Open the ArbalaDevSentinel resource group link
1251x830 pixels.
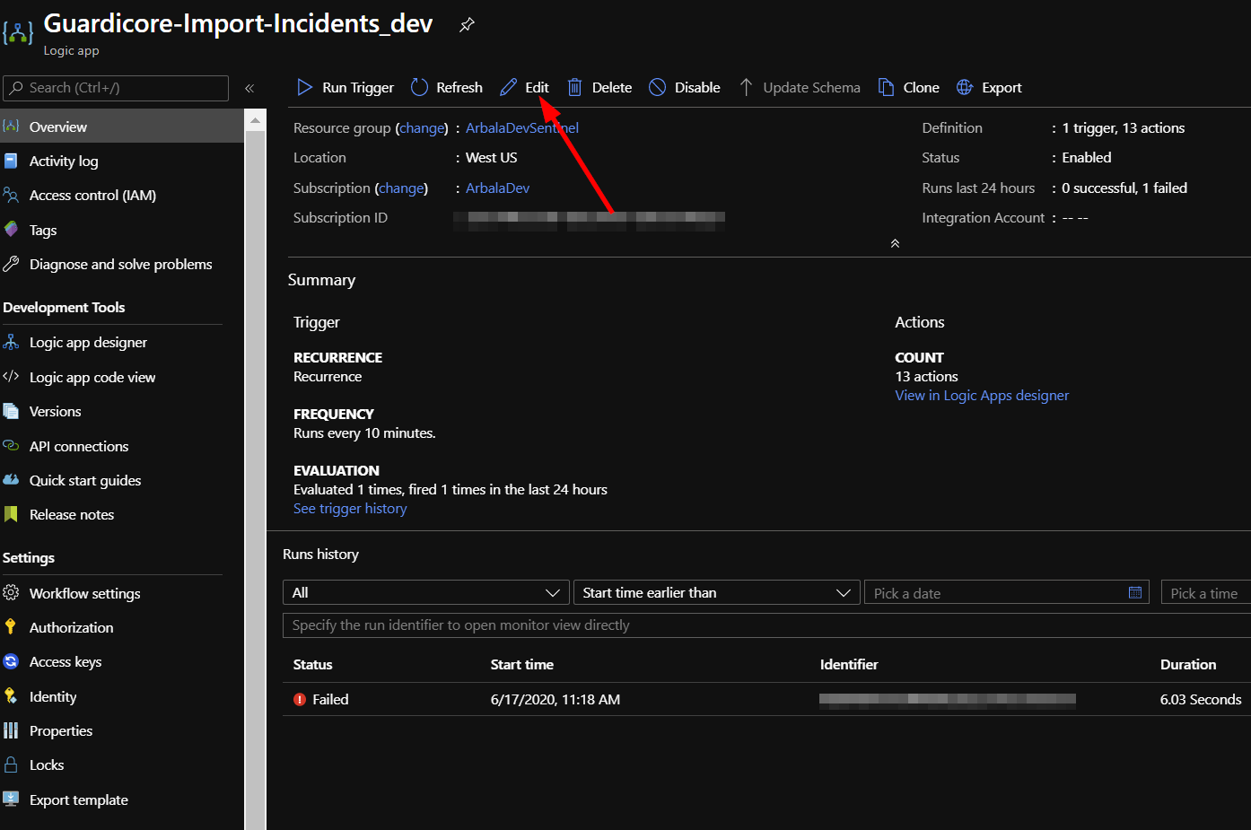(521, 127)
